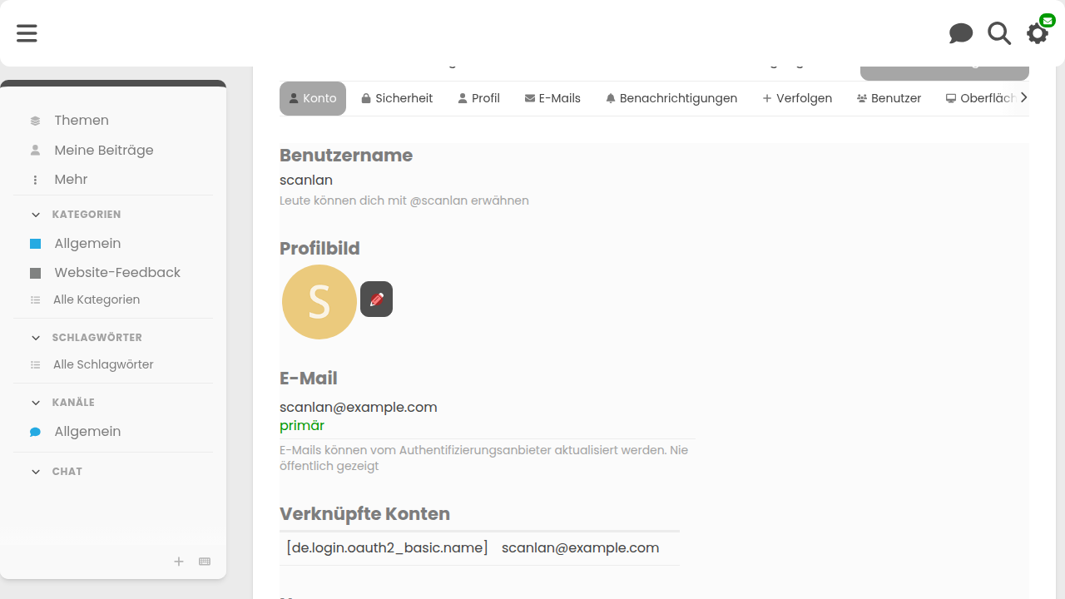Click the Allgemein chat channel icon
The height and width of the screenshot is (599, 1065).
click(x=35, y=432)
